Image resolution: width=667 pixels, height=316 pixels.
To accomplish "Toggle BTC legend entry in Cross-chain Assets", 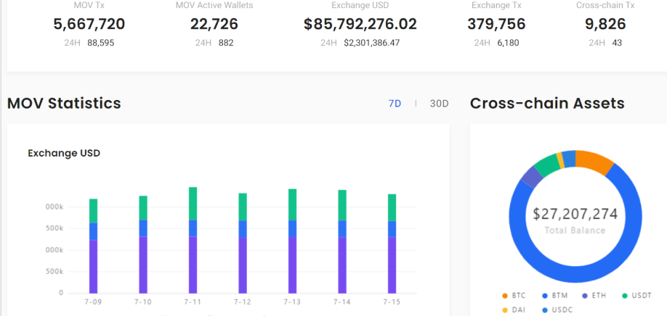I will 514,296.
